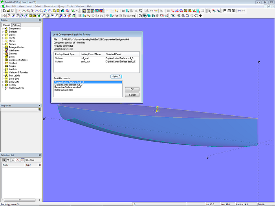Click the Save toolbar icon

tap(13, 11)
